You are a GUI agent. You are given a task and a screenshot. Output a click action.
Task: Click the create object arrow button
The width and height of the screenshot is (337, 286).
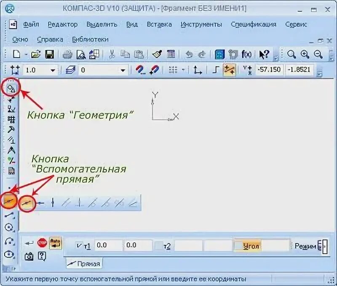click(29, 243)
